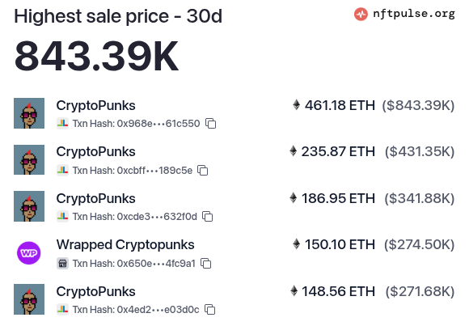Viewport: 469px width, 326px height.
Task: Open CryptoPunks thumbnail for 148.56 ETH sale
Action: (29, 299)
